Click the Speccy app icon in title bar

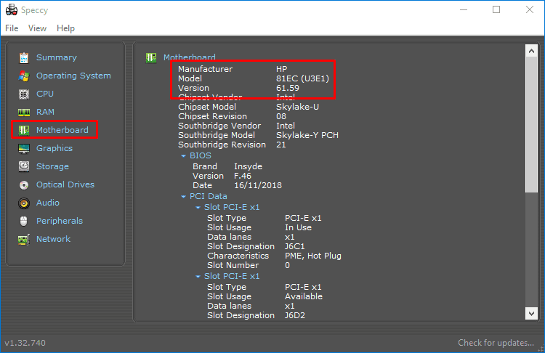pos(12,9)
